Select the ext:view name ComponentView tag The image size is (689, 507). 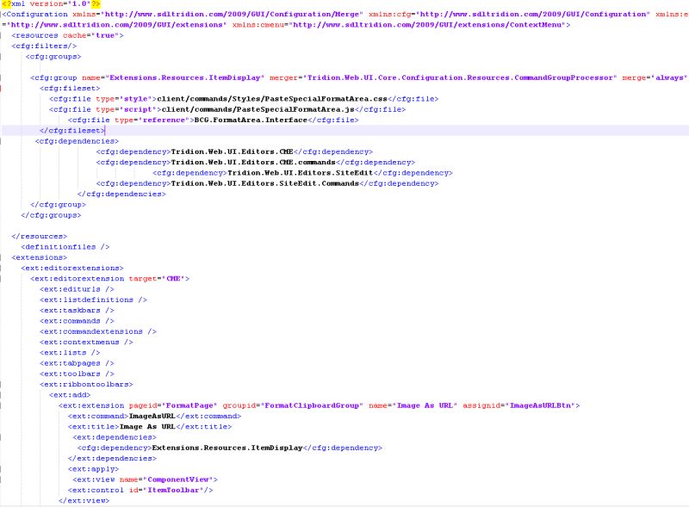click(145, 479)
